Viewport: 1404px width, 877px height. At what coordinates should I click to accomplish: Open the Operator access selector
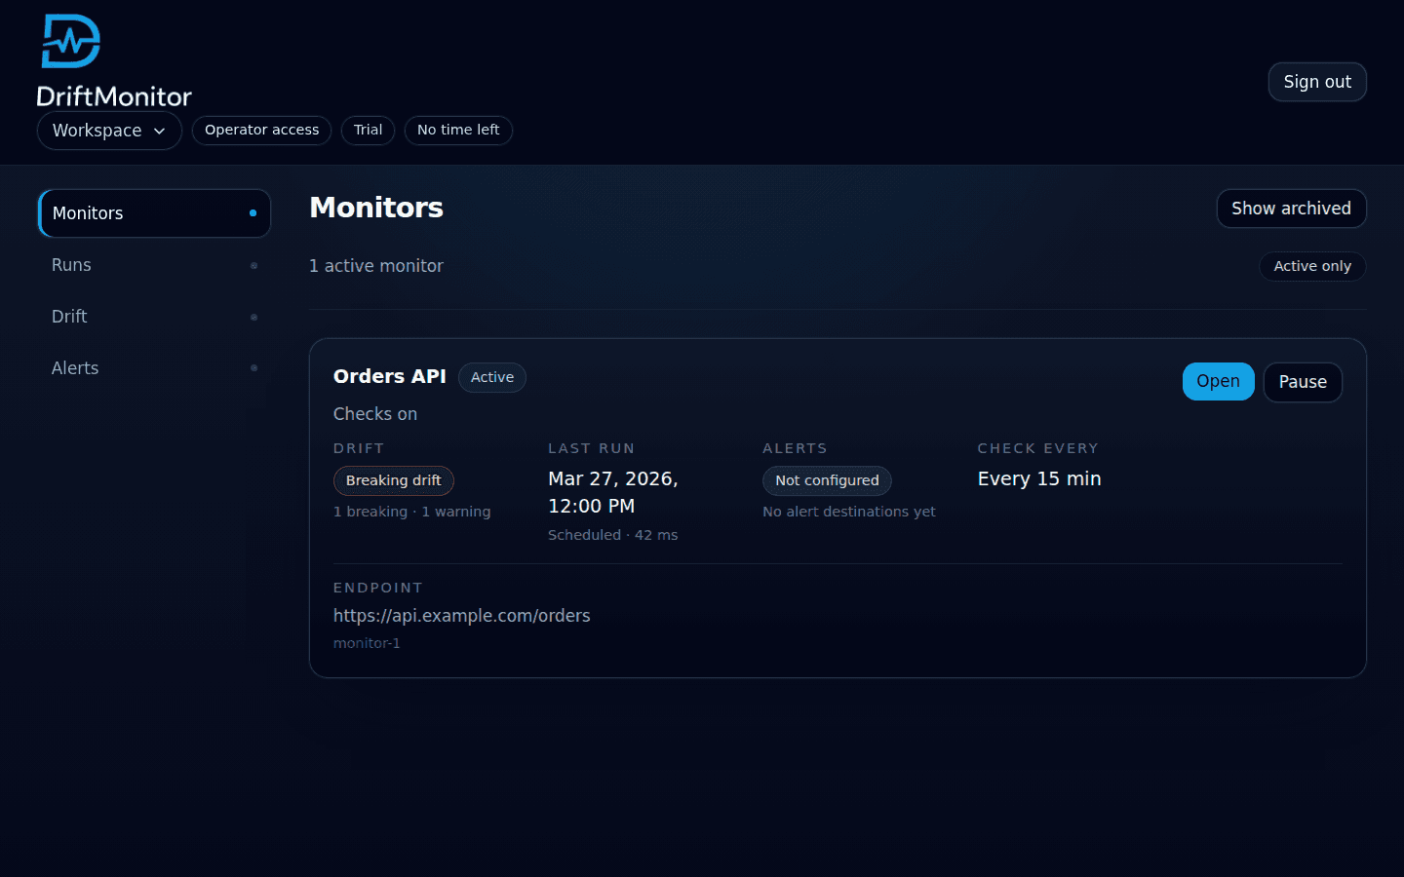261,130
